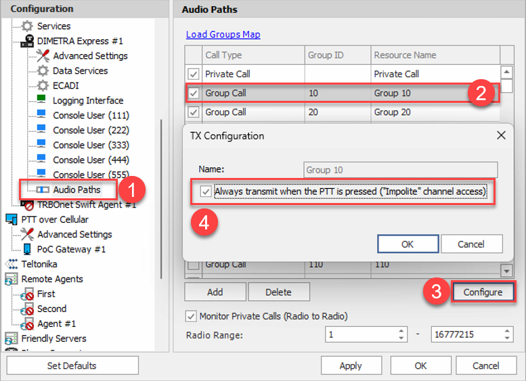
Task: Increase the Radio Range start value
Action: 400,331
